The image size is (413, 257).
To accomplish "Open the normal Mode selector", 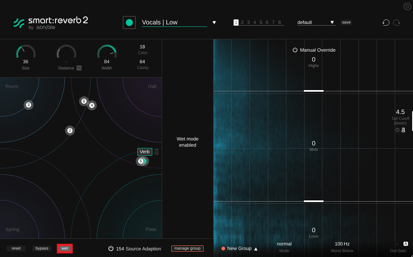I will (x=284, y=244).
